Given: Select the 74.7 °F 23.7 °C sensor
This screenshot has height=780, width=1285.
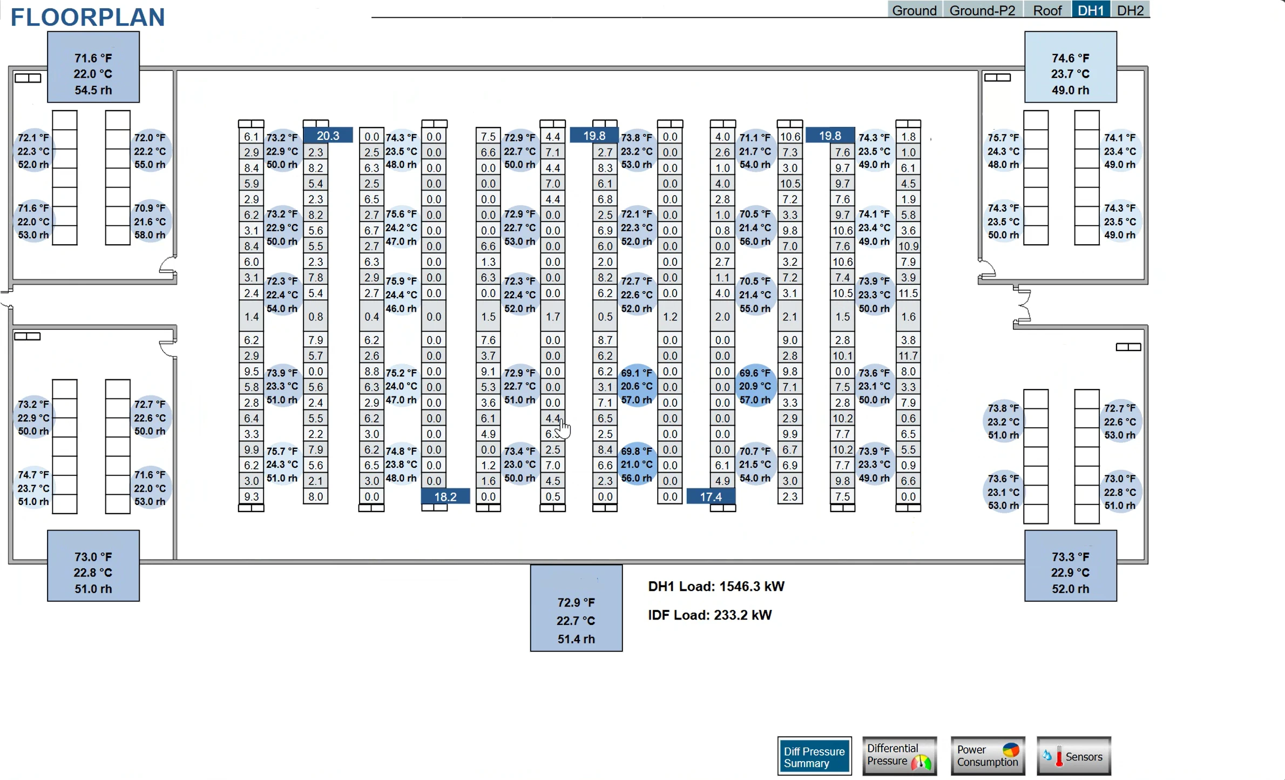Looking at the screenshot, I should 33,488.
